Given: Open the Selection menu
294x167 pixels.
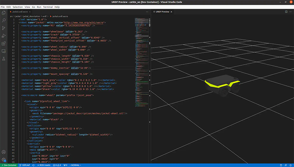Looking at the screenshot, I should point(18,7).
